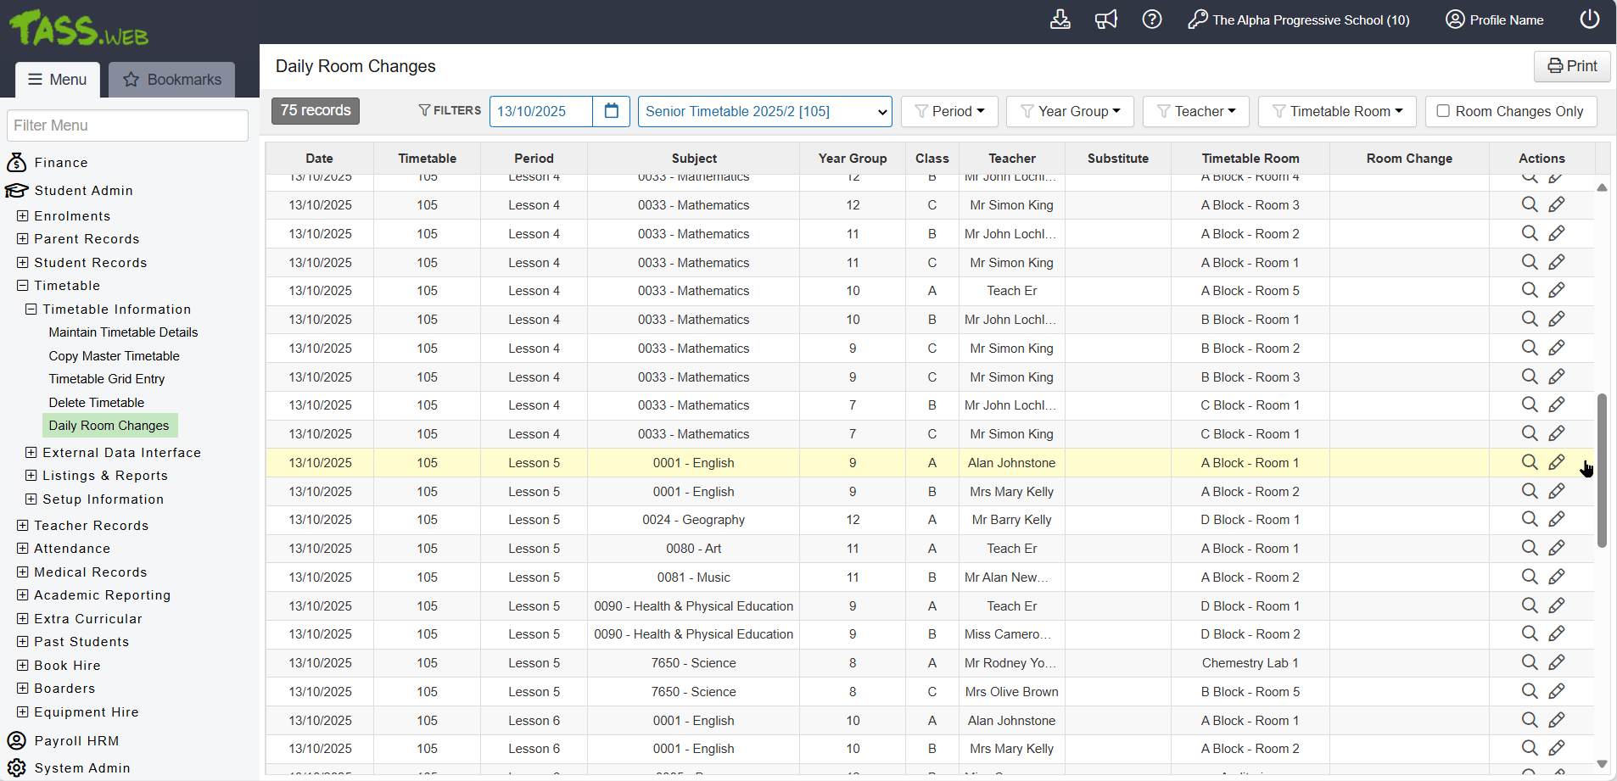Screen dimensions: 1617x781
Task: Click the download tray icon in header
Action: (x=1060, y=20)
